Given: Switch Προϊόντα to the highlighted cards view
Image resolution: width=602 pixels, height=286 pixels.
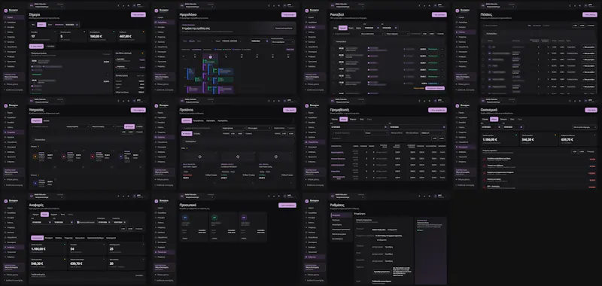Looking at the screenshot, I should pyautogui.click(x=187, y=134).
